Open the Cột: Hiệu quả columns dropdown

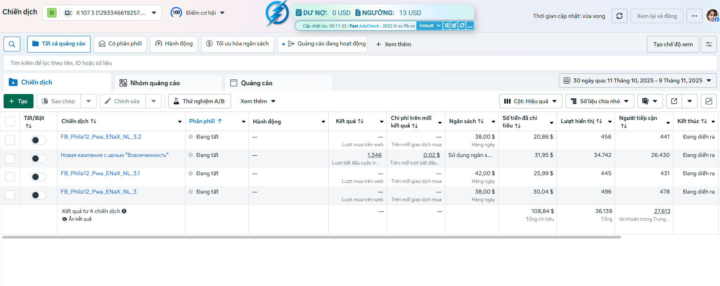[x=531, y=101]
